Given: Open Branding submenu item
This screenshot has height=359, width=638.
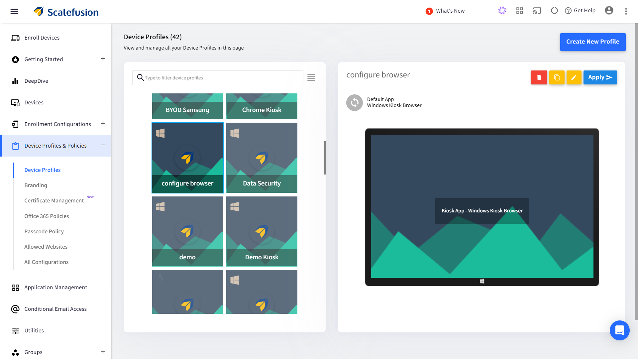Looking at the screenshot, I should [x=36, y=185].
